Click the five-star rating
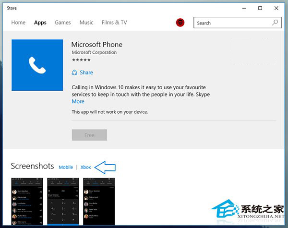Viewport: 288px width, 228px height. click(81, 60)
